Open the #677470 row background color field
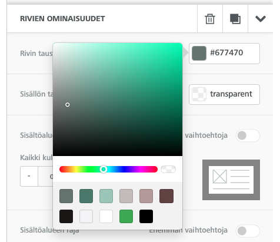The height and width of the screenshot is (242, 280). 224,54
